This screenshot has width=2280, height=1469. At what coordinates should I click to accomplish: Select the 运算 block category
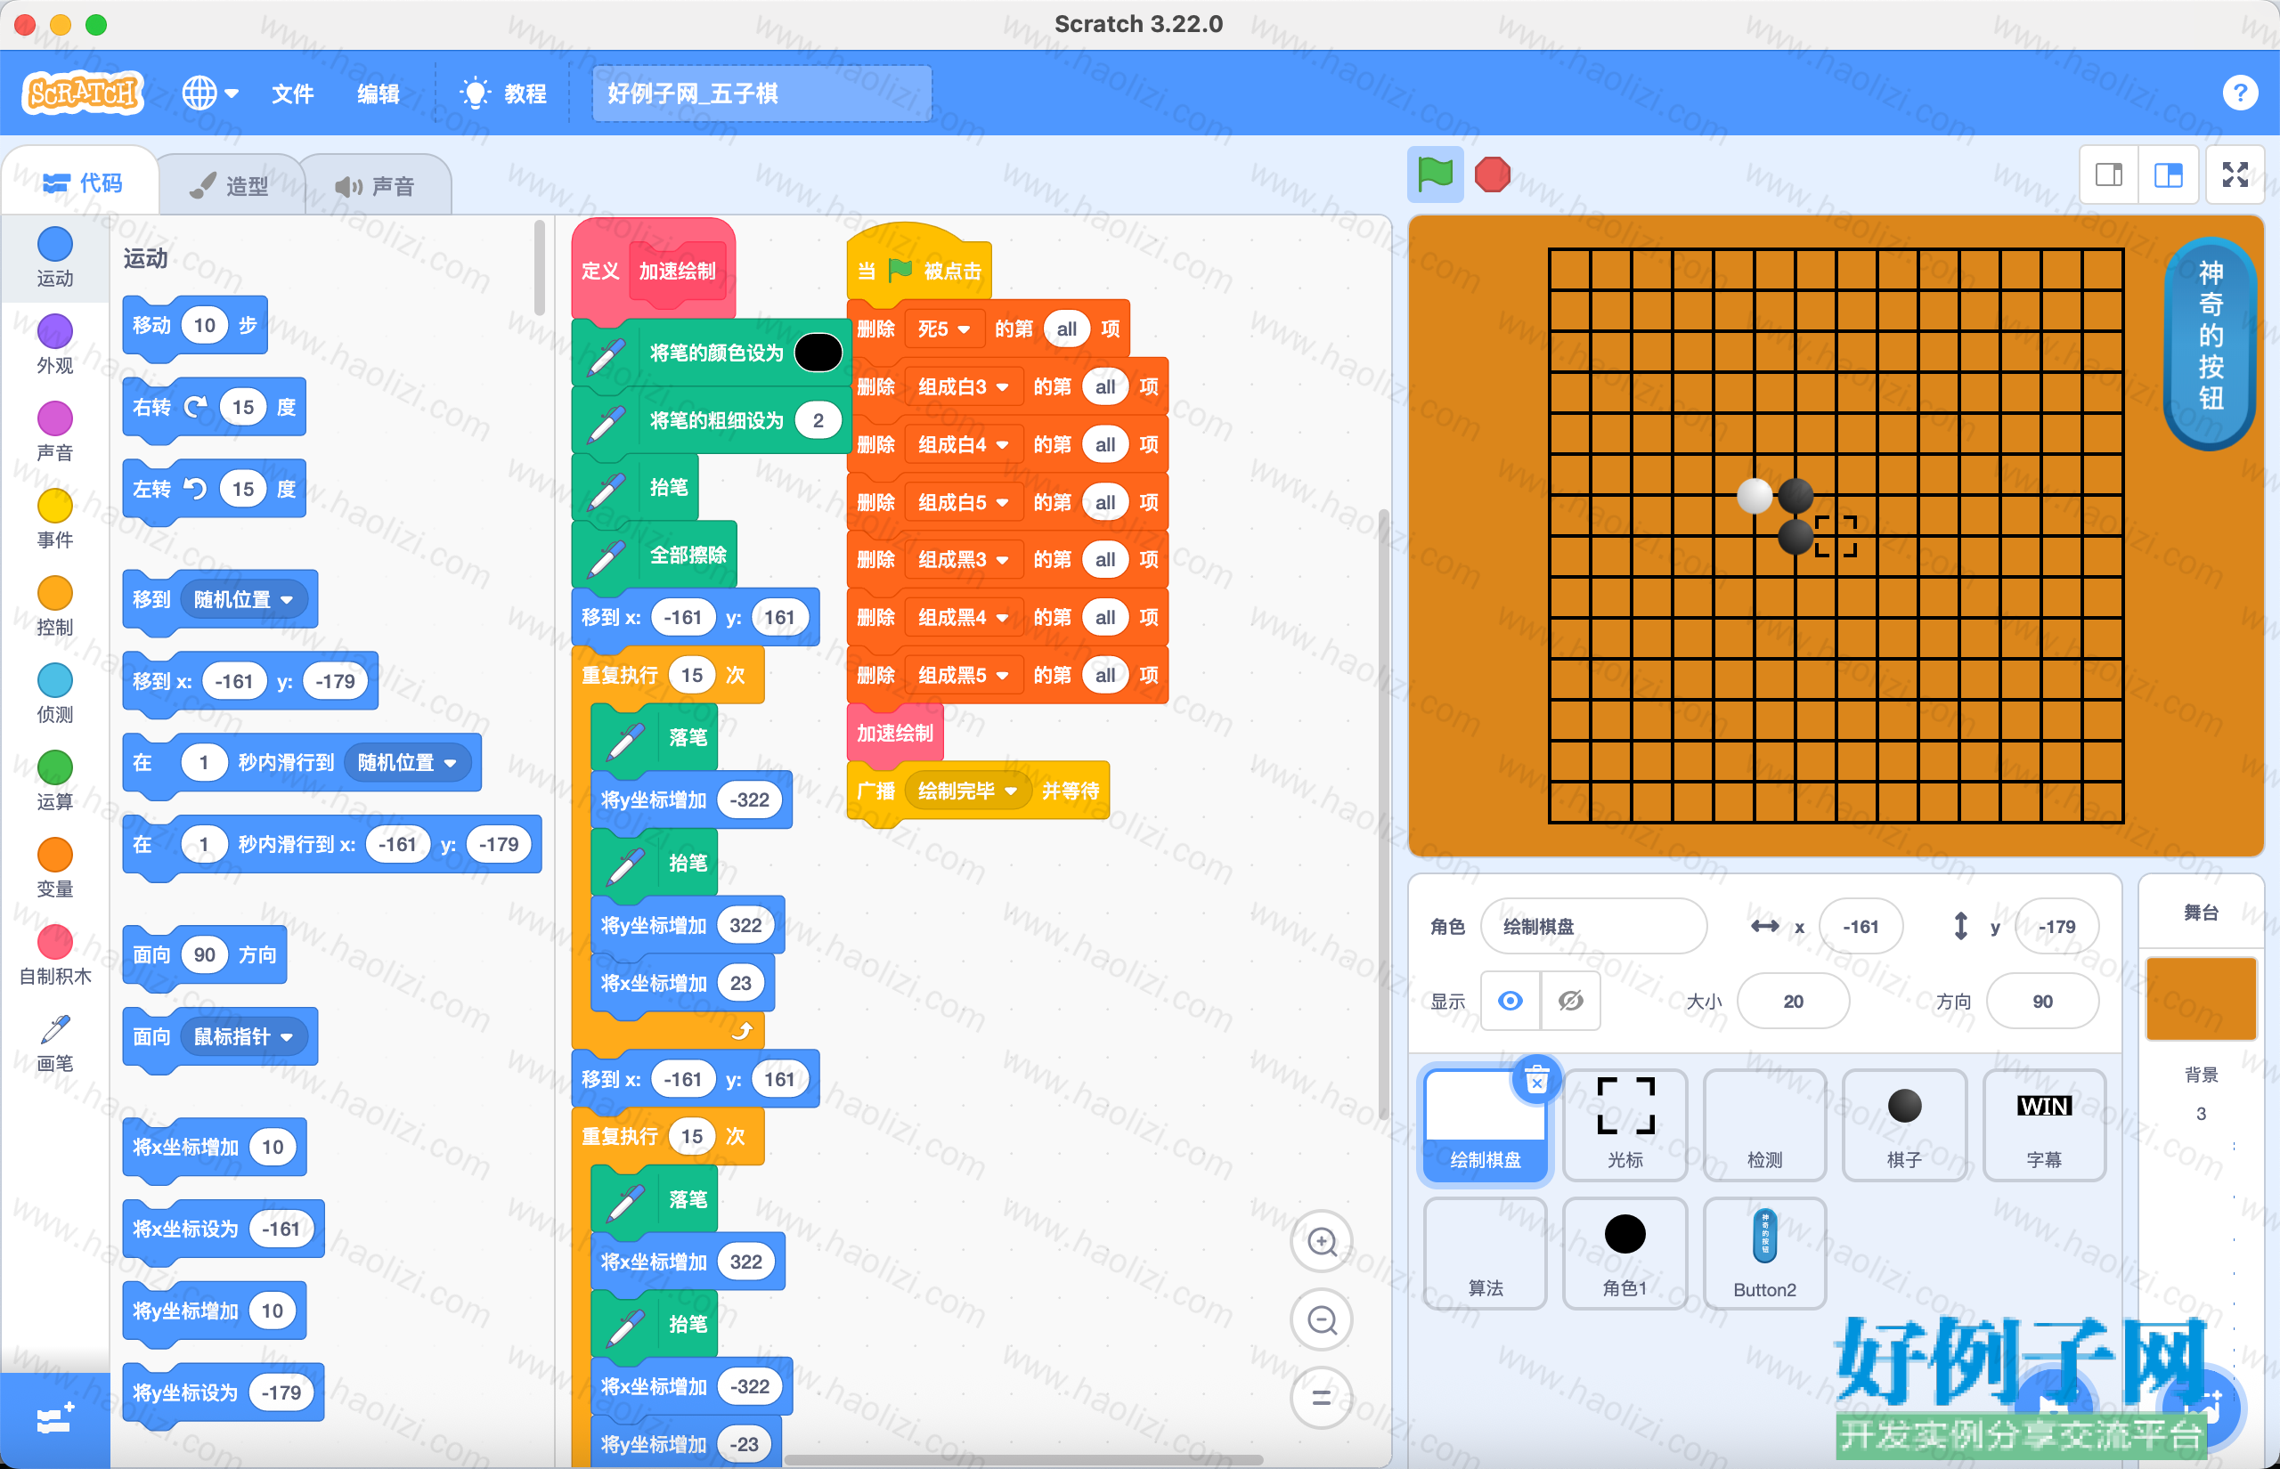54,780
